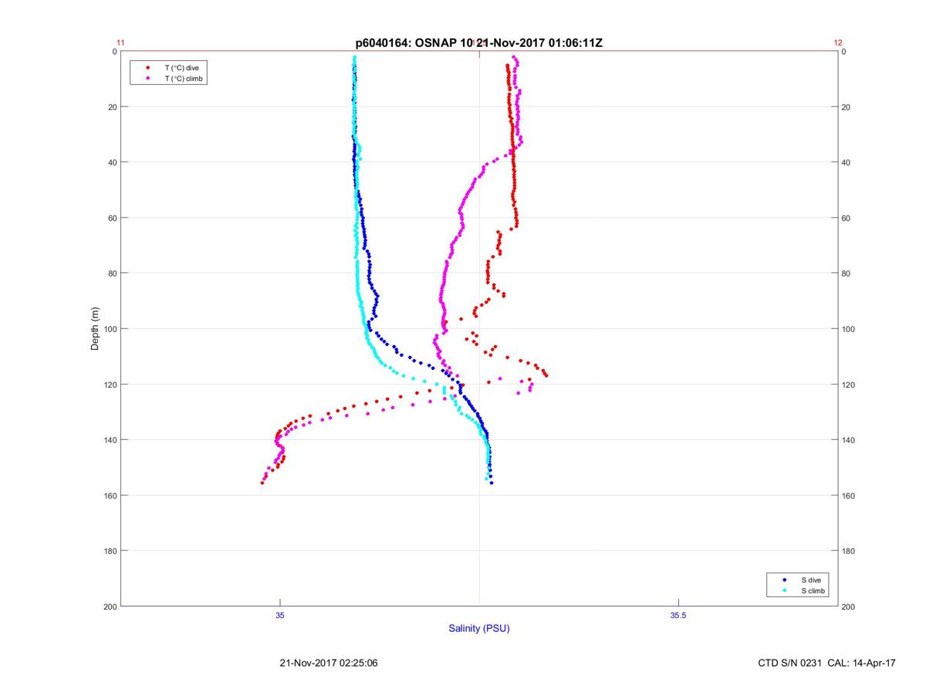Click the red temperature tick label 11
This screenshot has width=926, height=682.
[x=120, y=43]
